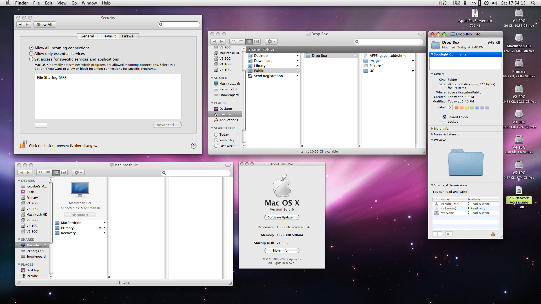Click permissions lock in Drop Box Info
This screenshot has height=304, width=541.
pyautogui.click(x=493, y=234)
